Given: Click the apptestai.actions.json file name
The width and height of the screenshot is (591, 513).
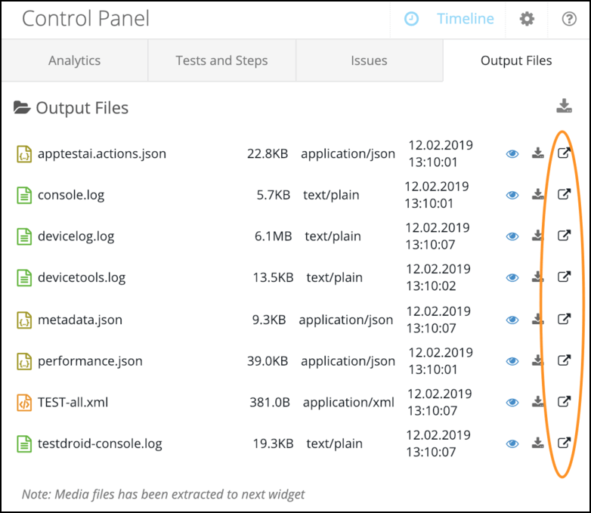Looking at the screenshot, I should pyautogui.click(x=101, y=153).
